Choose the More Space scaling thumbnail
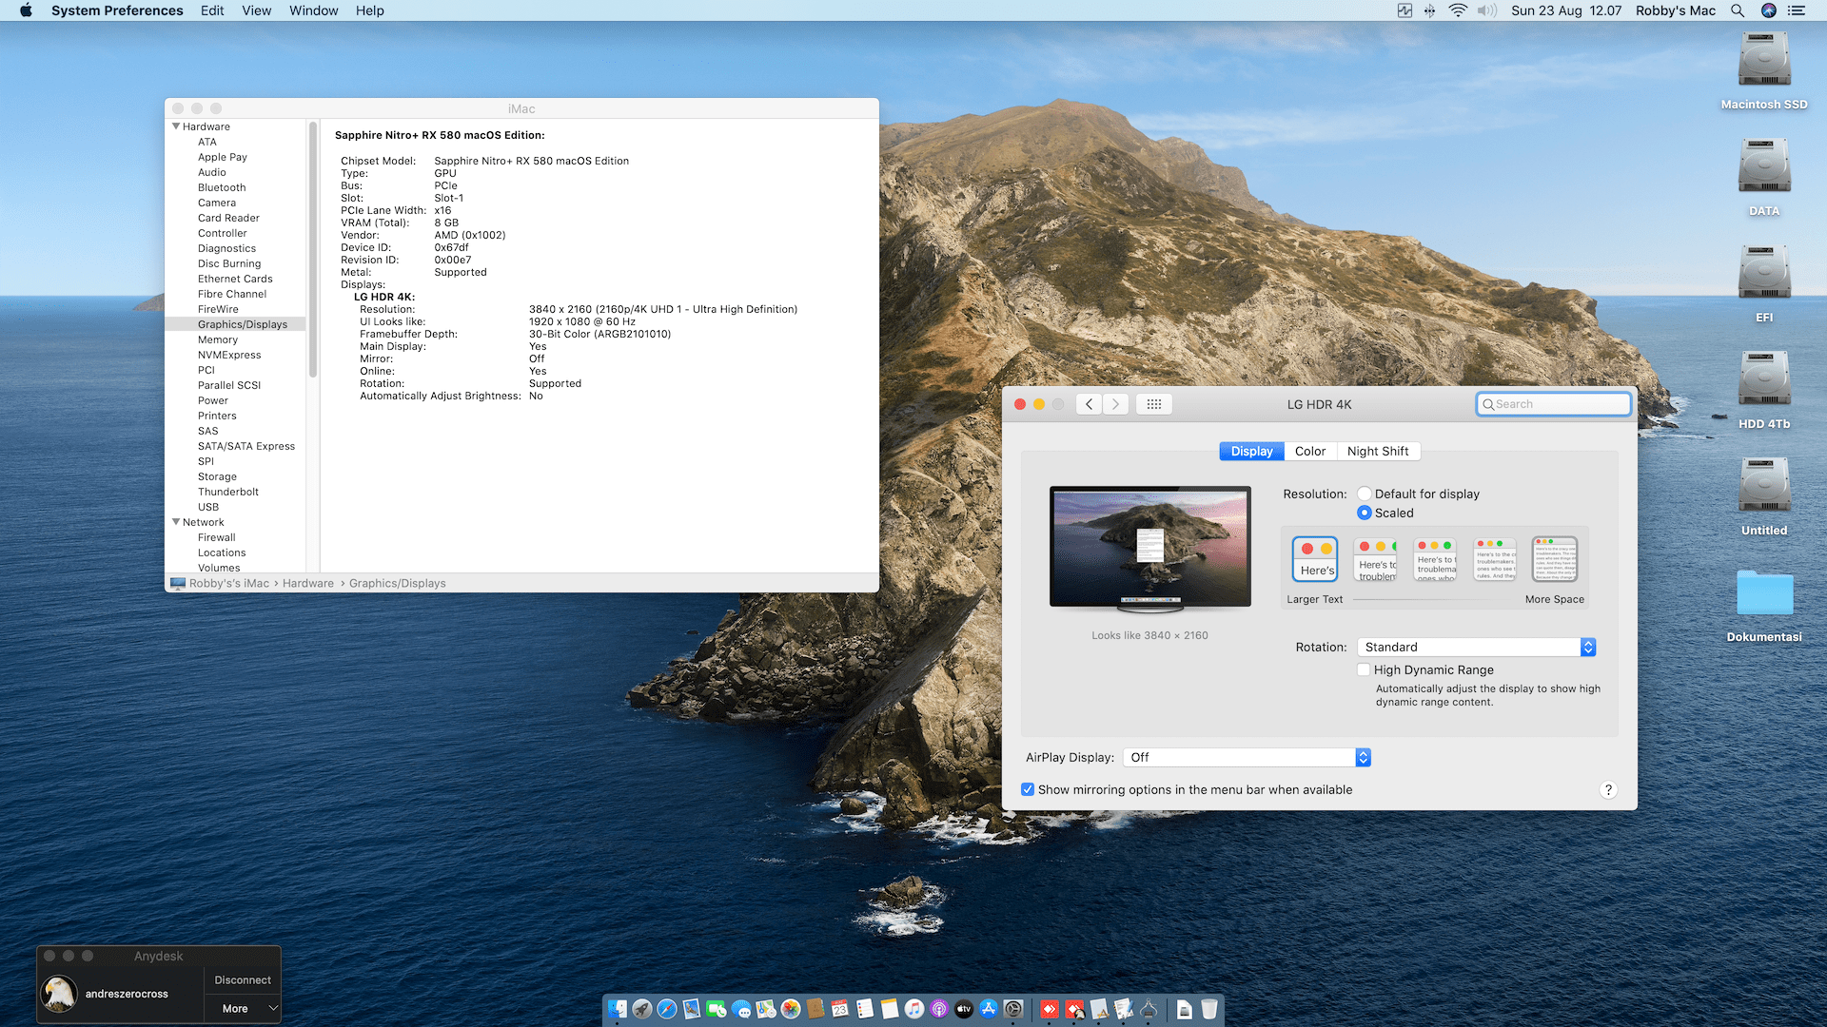This screenshot has width=1827, height=1027. coord(1555,559)
